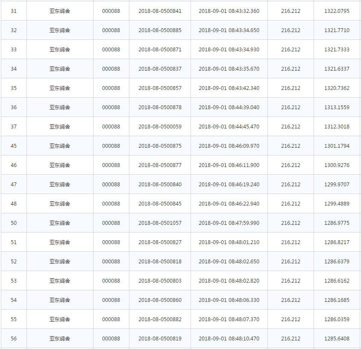The image size is (361, 349).
Task: Click rank number 31 cell
Action: (x=14, y=11)
